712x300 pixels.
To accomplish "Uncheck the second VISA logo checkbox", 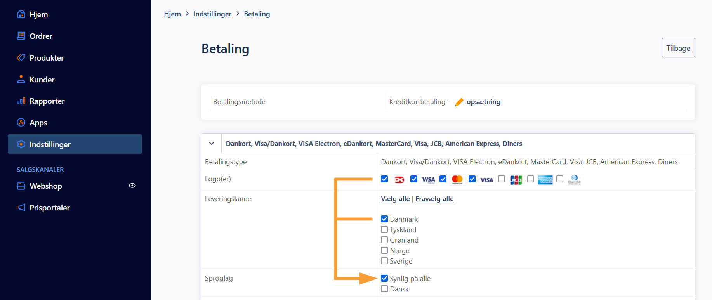I will point(472,179).
